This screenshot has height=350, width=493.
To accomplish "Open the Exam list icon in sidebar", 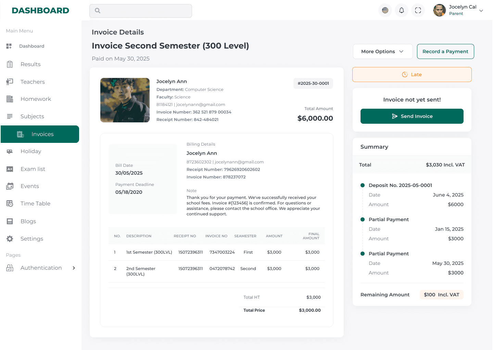I will (x=10, y=169).
